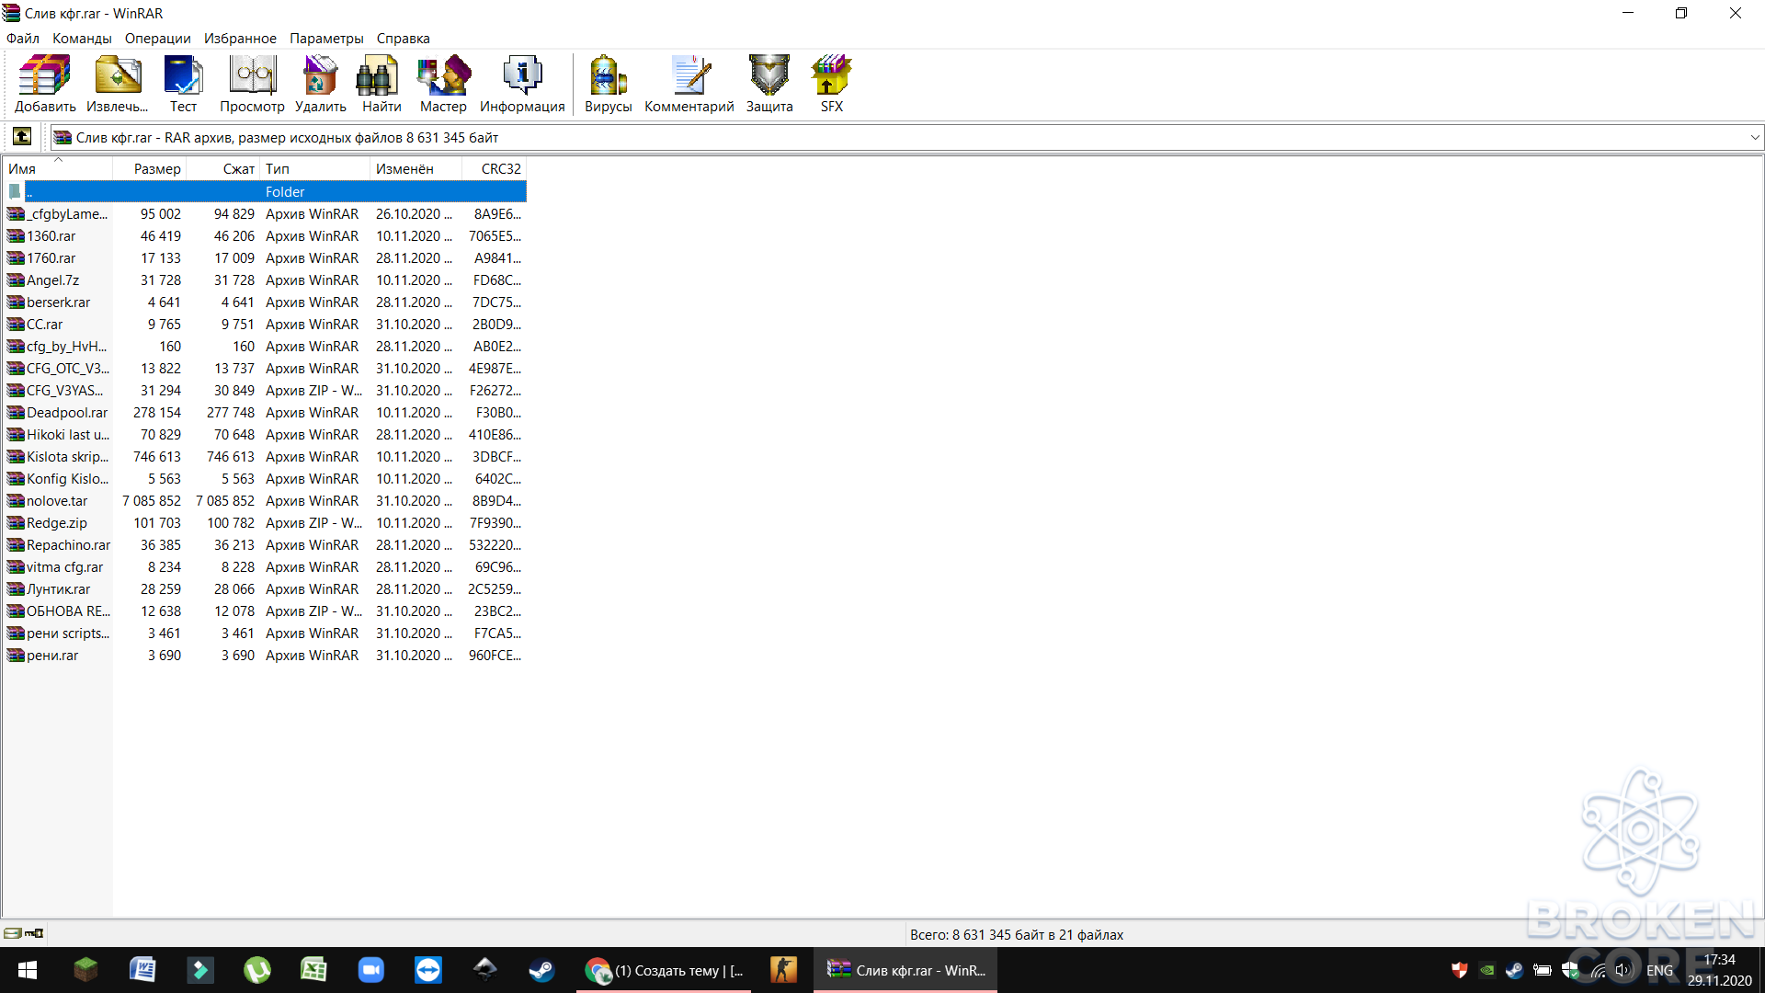This screenshot has height=993, width=1765.
Task: Show archive Информация
Action: [522, 84]
